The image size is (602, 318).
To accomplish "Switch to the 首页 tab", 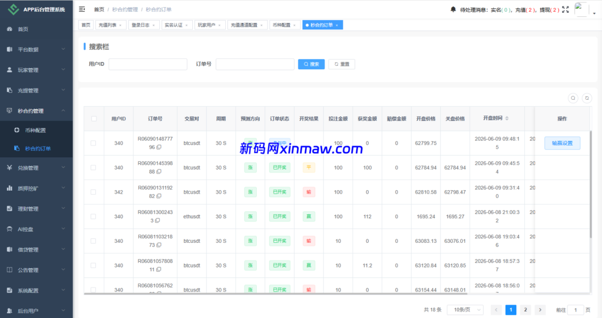I will (86, 25).
